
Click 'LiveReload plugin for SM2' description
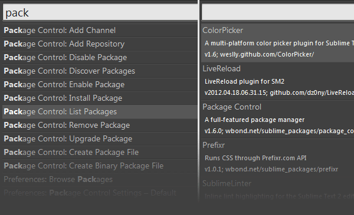pyautogui.click(x=244, y=81)
